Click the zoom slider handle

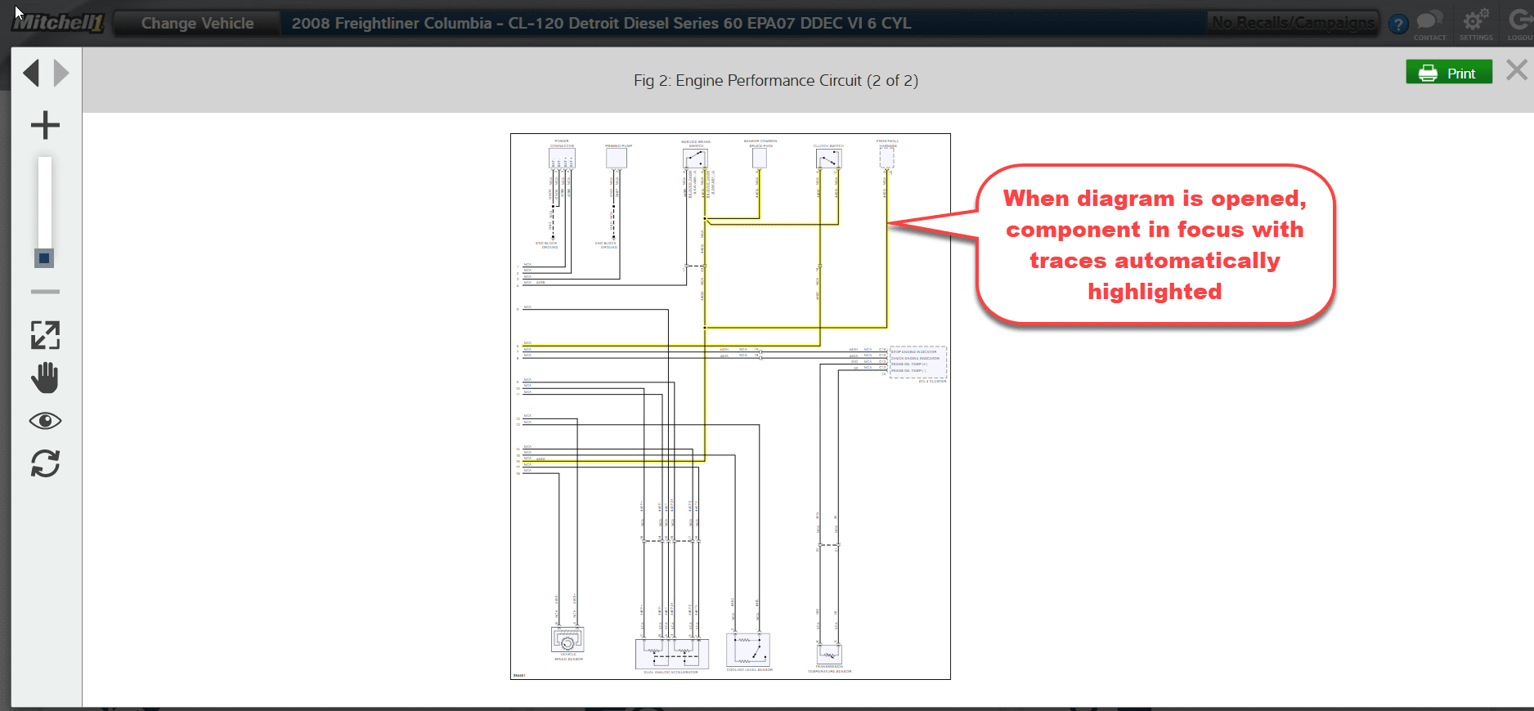(x=44, y=258)
